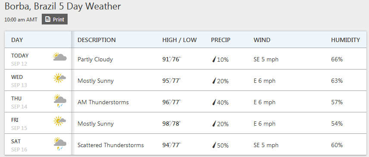369x157 pixels.
Task: Click the Borba, Brazil 5 Day Weather title
Action: (x=62, y=6)
